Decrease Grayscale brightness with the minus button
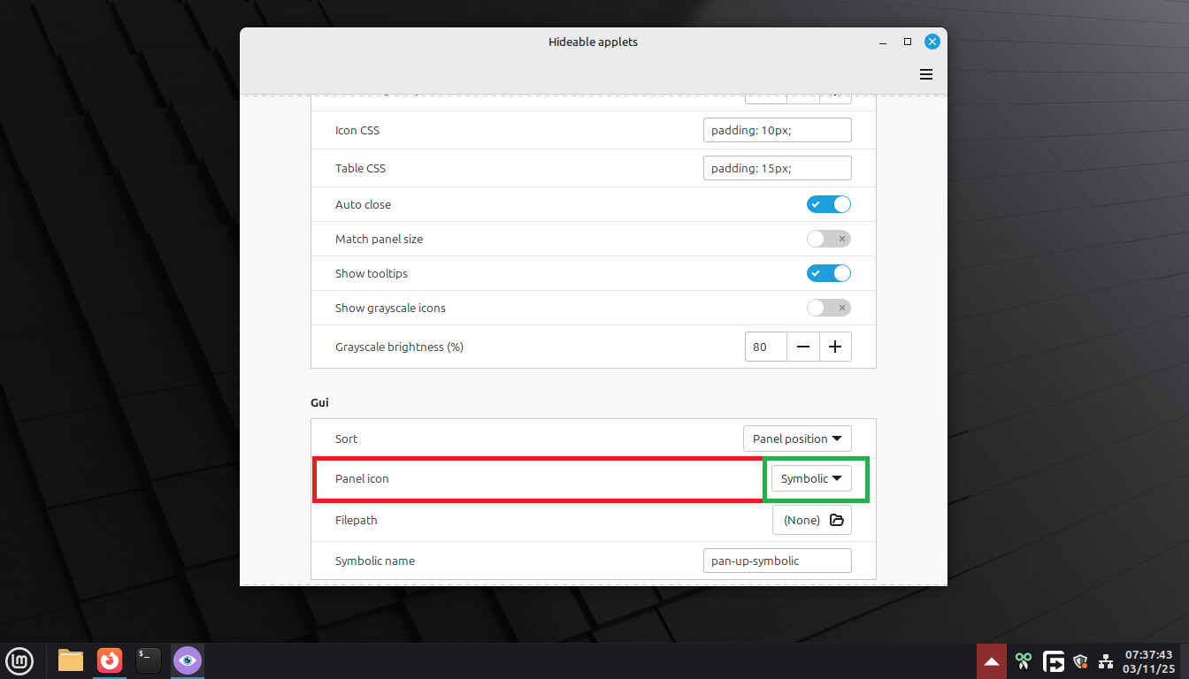The height and width of the screenshot is (679, 1189). 803,347
